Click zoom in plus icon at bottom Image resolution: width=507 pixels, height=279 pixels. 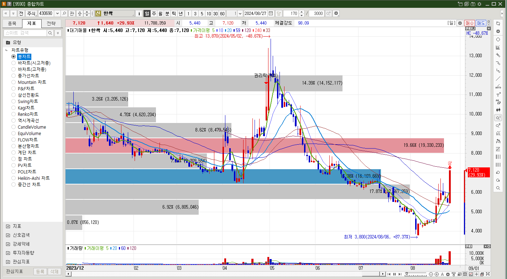437,274
